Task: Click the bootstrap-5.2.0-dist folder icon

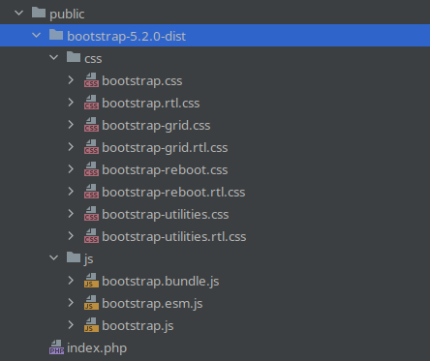Action: [x=56, y=35]
